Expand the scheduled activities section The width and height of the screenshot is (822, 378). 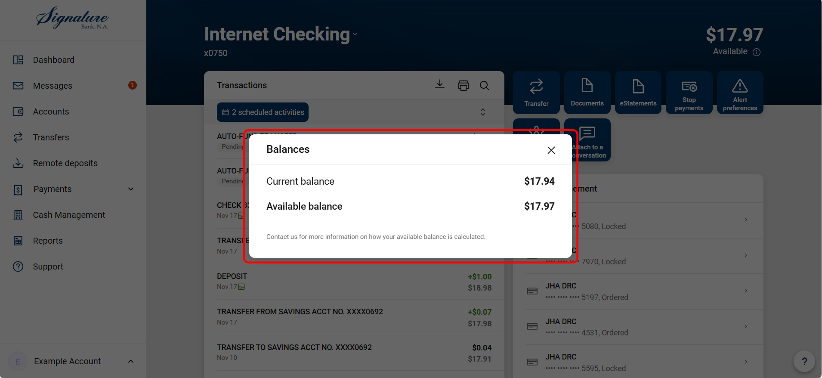click(483, 112)
